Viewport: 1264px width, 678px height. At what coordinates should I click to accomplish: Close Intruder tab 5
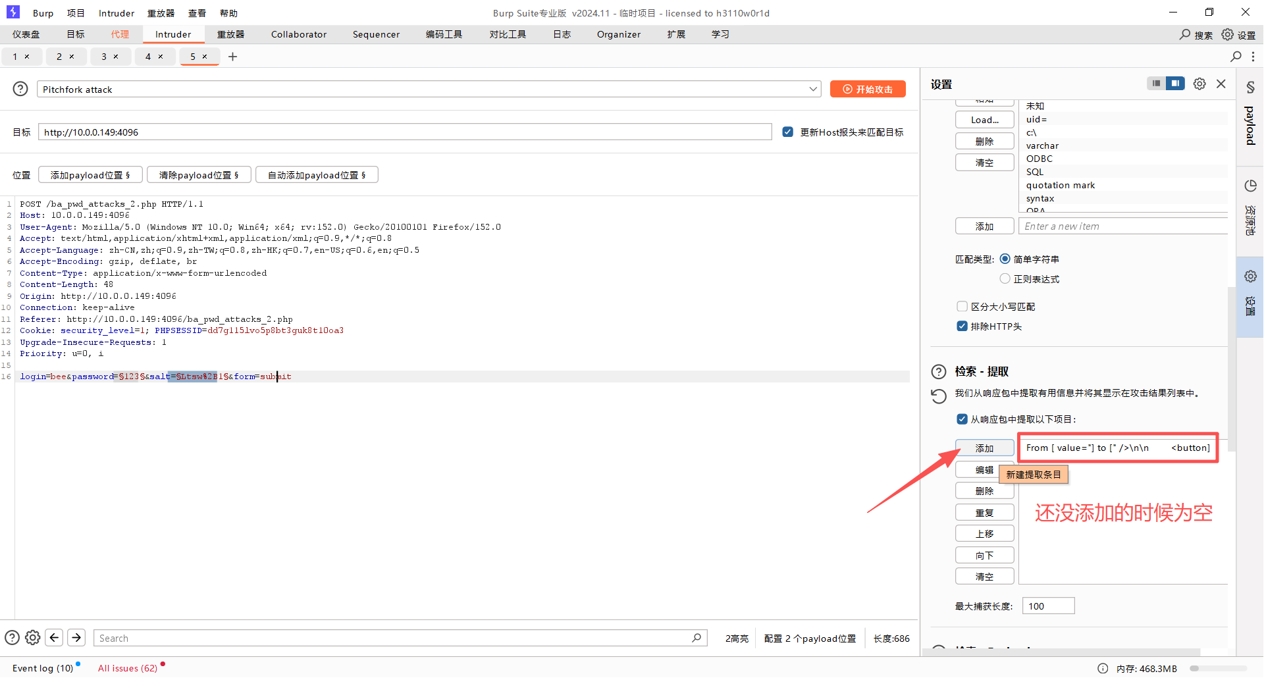(x=205, y=57)
